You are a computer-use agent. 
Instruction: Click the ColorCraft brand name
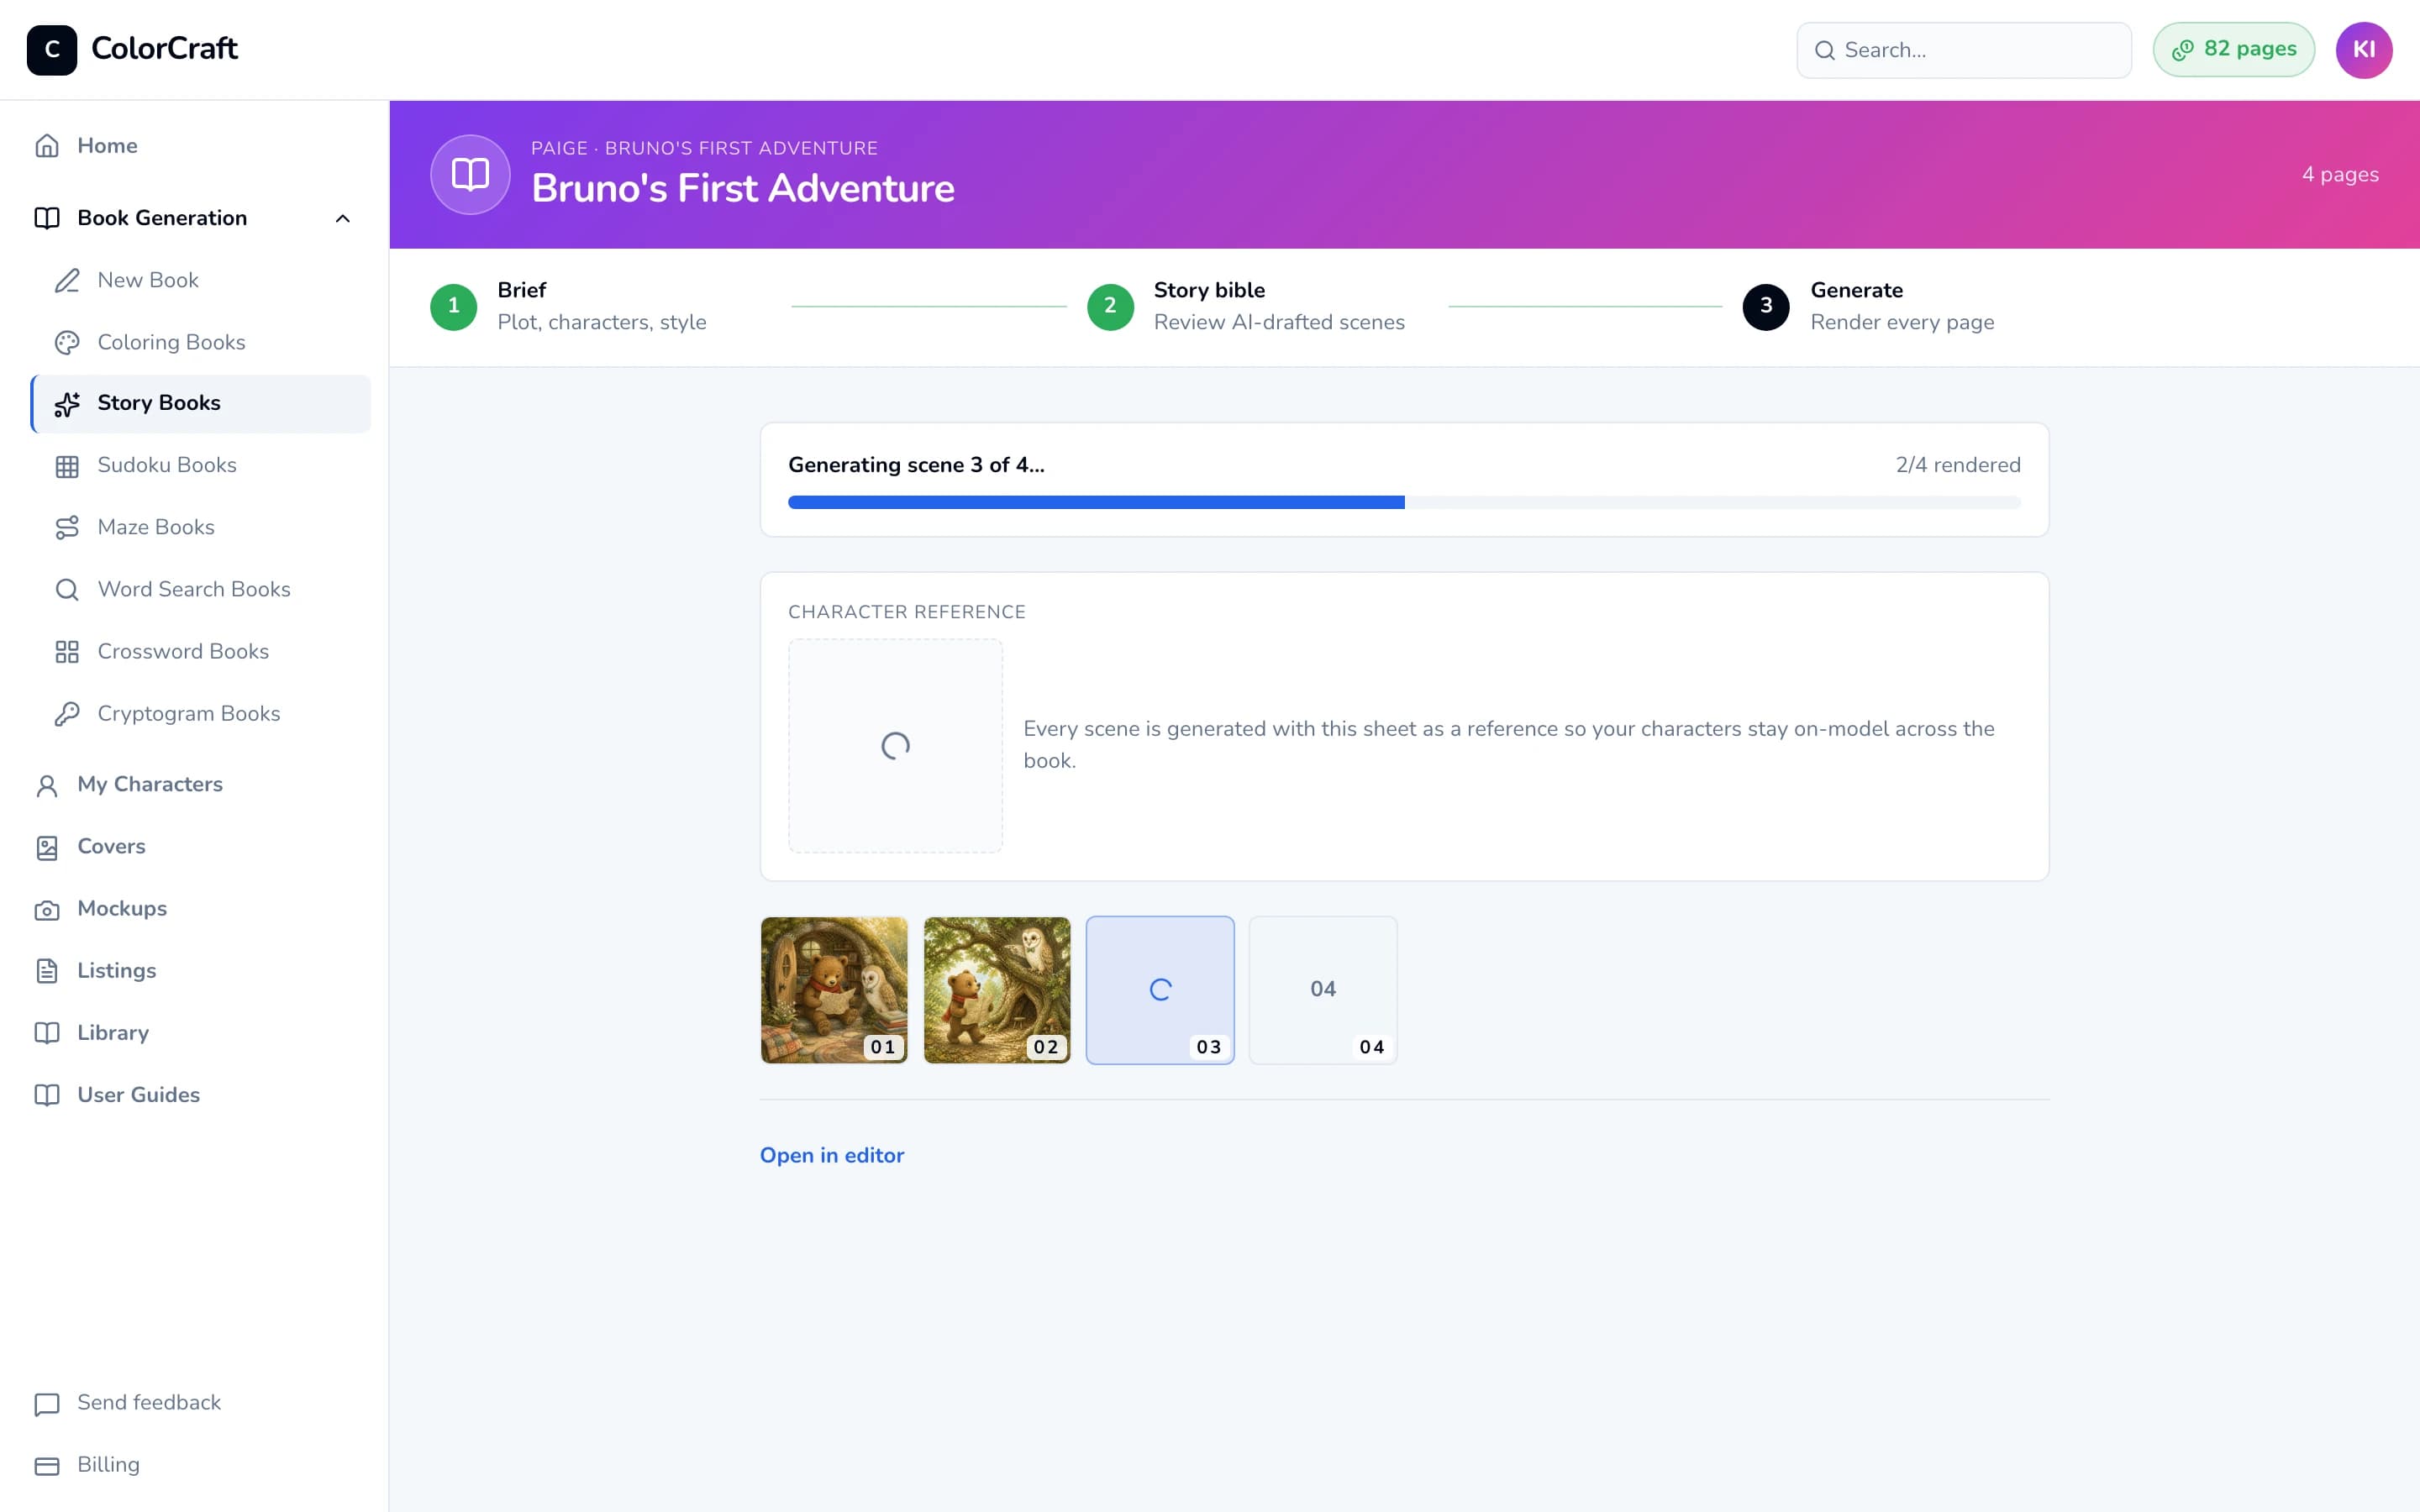tap(164, 48)
